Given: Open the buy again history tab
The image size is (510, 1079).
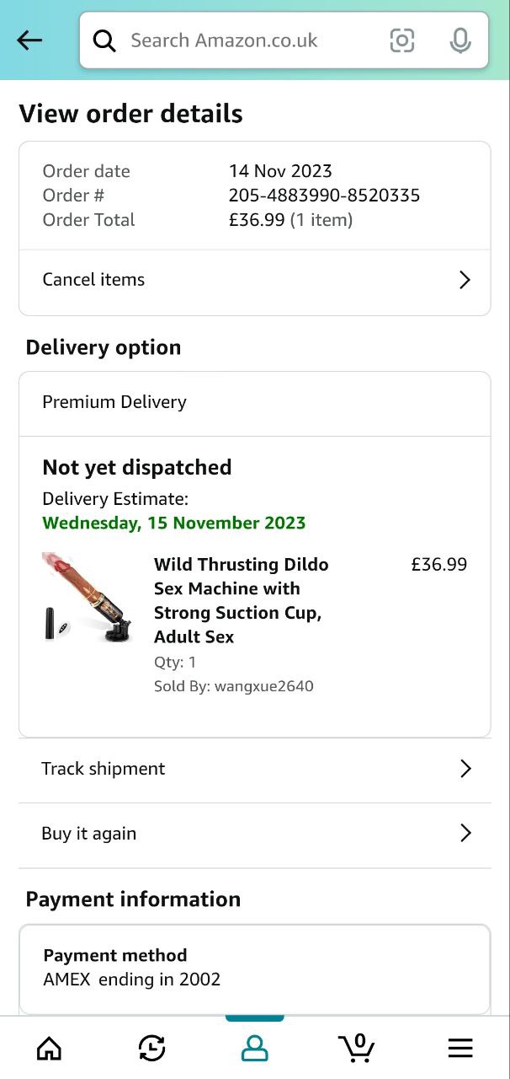Looking at the screenshot, I should point(151,1048).
